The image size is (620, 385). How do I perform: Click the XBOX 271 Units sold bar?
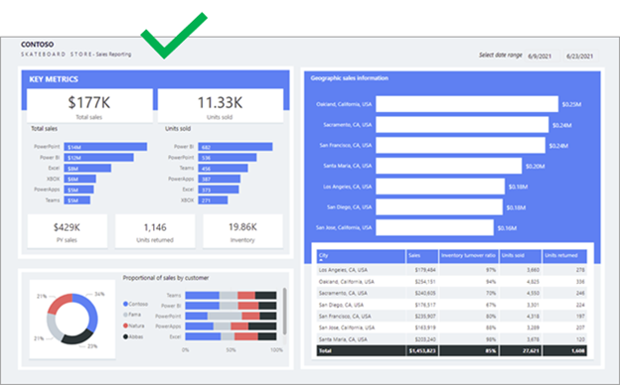213,200
